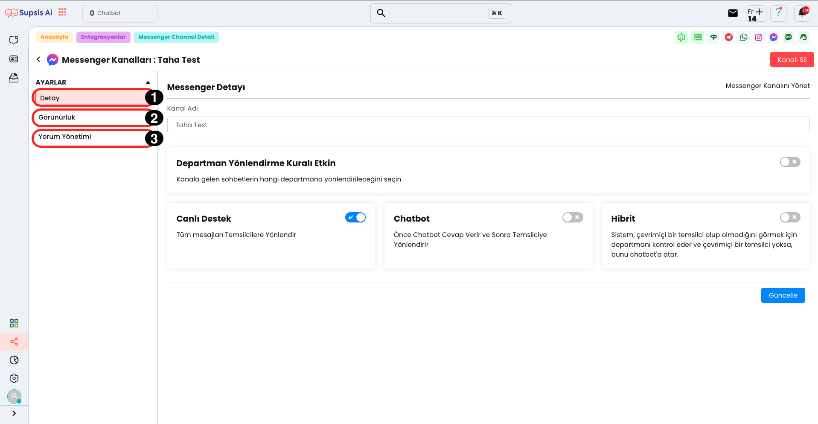Viewport: 818px width, 424px height.
Task: Click the green chatbot robot icon
Action: coord(681,38)
